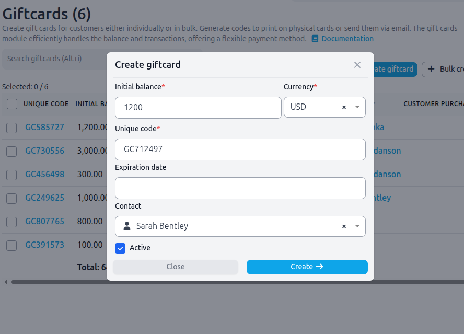The height and width of the screenshot is (334, 464).
Task: Sort by the UNIQUE CODE column header
Action: pyautogui.click(x=46, y=104)
